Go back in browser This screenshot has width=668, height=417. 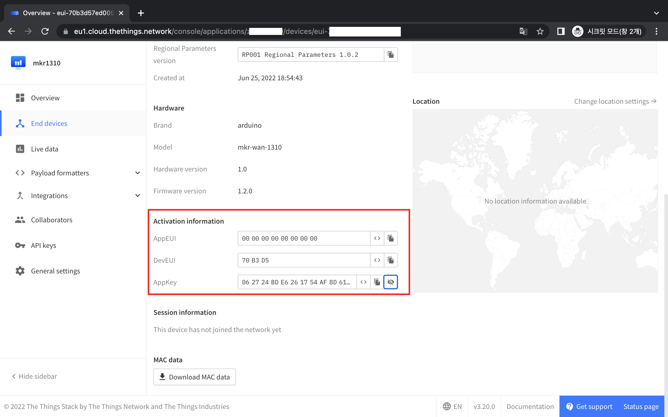coord(11,31)
